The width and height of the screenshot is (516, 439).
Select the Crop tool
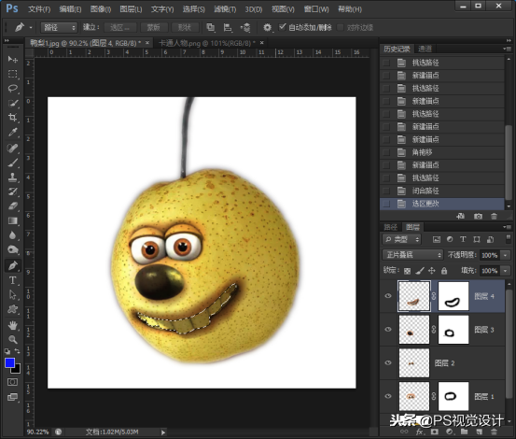[x=12, y=118]
